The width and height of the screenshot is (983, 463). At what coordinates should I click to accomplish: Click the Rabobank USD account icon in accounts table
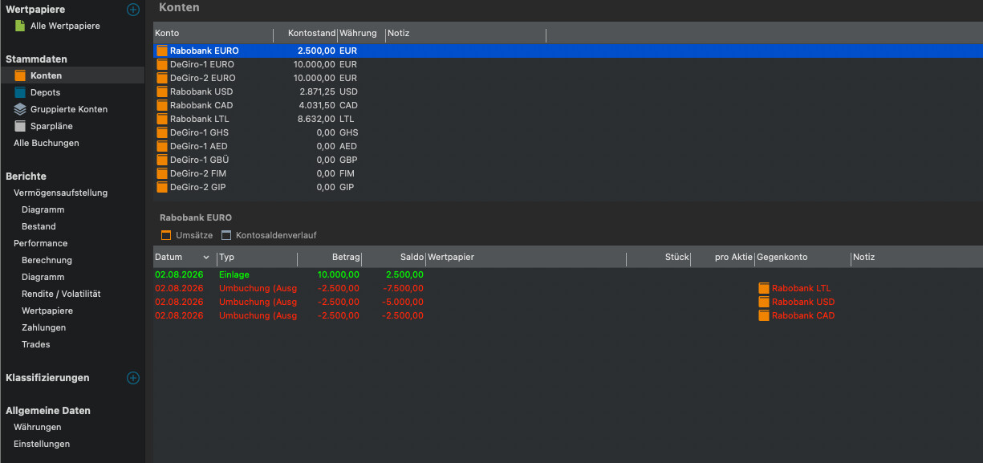[x=162, y=91]
